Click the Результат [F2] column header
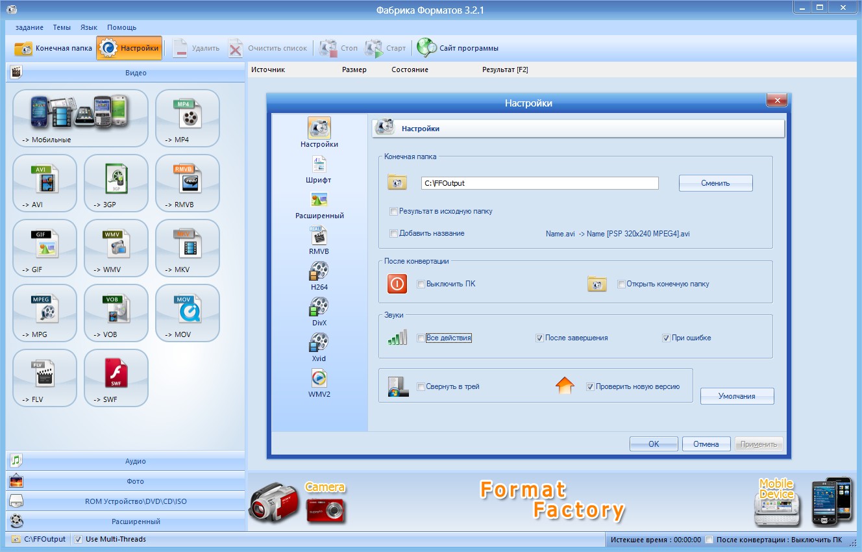The height and width of the screenshot is (552, 862). coord(505,69)
